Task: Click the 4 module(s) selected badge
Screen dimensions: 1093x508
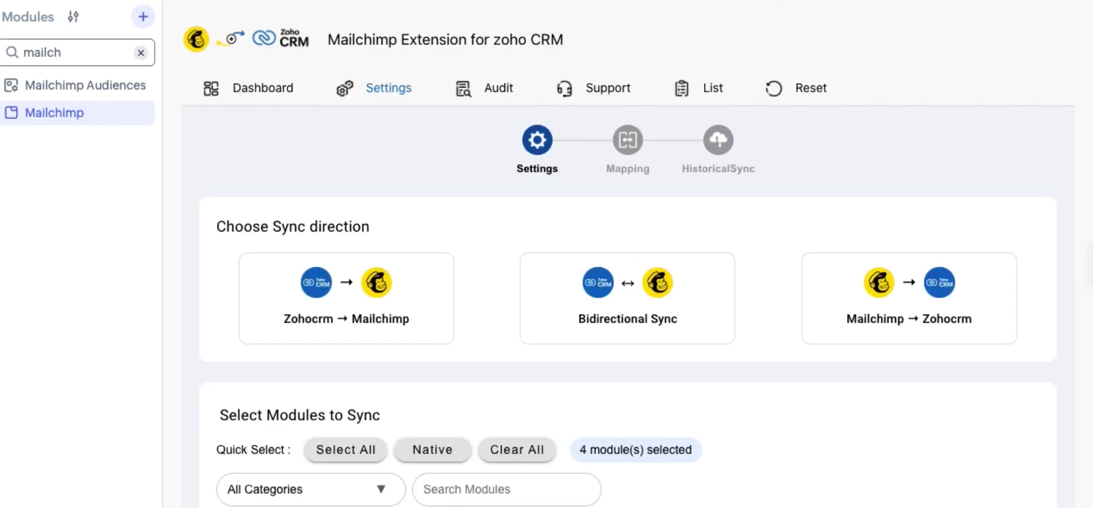Action: coord(635,450)
